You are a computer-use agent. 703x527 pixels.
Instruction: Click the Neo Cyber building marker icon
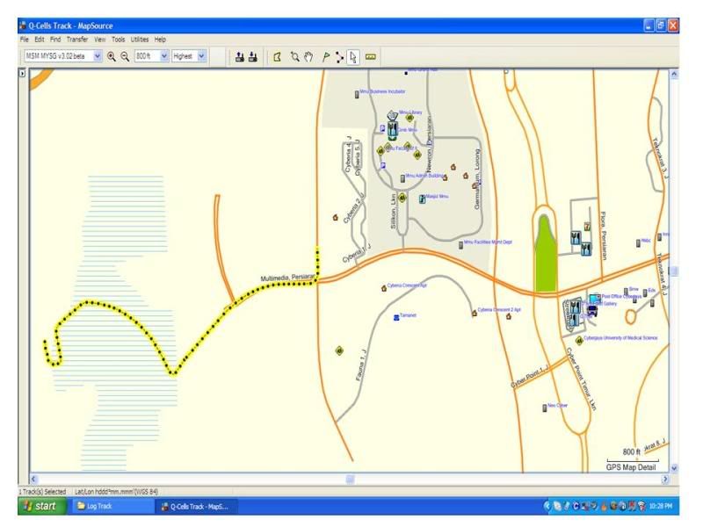[545, 408]
